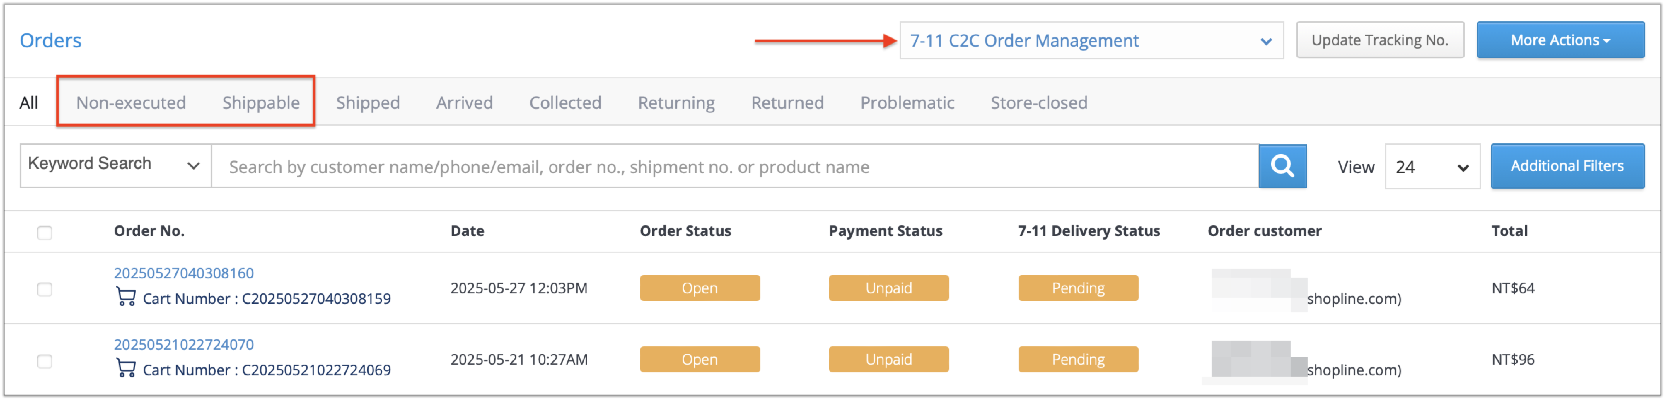The width and height of the screenshot is (1665, 400).
Task: Show the Store-closed orders tab
Action: click(1039, 103)
